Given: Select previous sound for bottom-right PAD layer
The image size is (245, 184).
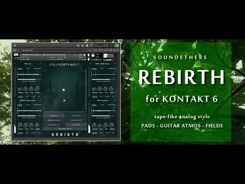Looking at the screenshot, I should point(90,101).
